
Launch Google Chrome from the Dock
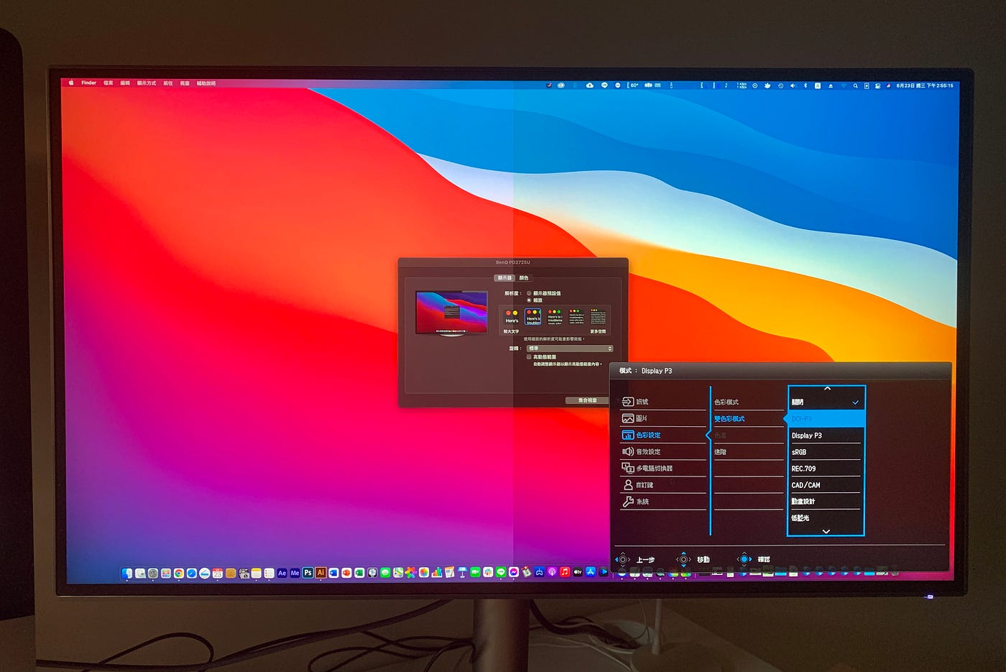pyautogui.click(x=179, y=573)
